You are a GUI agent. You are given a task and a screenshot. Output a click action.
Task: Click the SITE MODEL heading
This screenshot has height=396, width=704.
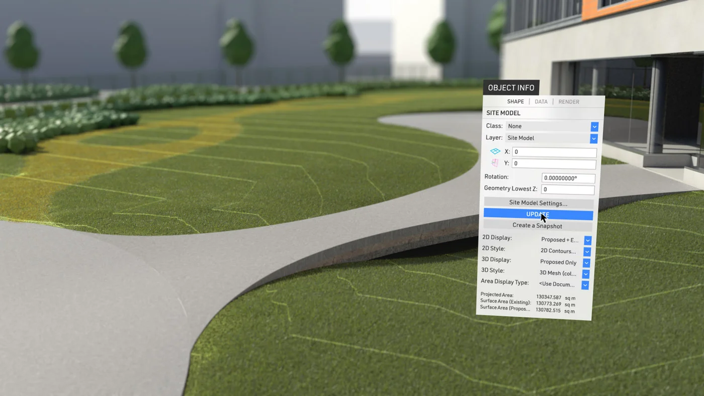coord(503,113)
